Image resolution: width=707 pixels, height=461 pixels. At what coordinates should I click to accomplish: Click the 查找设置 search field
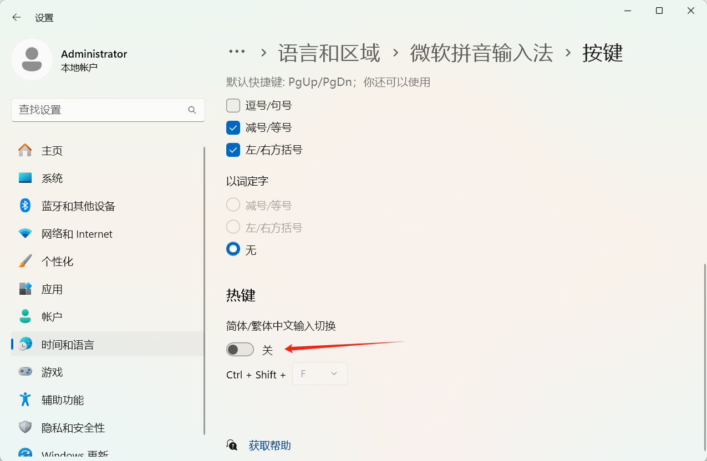coord(108,110)
